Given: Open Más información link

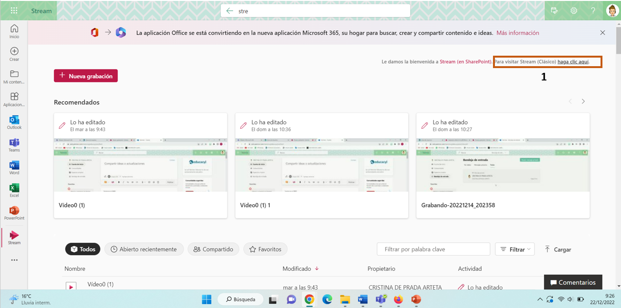Looking at the screenshot, I should pos(518,33).
